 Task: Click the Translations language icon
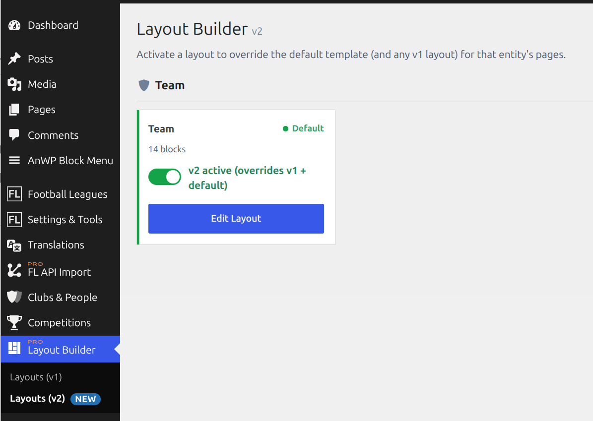(x=14, y=245)
